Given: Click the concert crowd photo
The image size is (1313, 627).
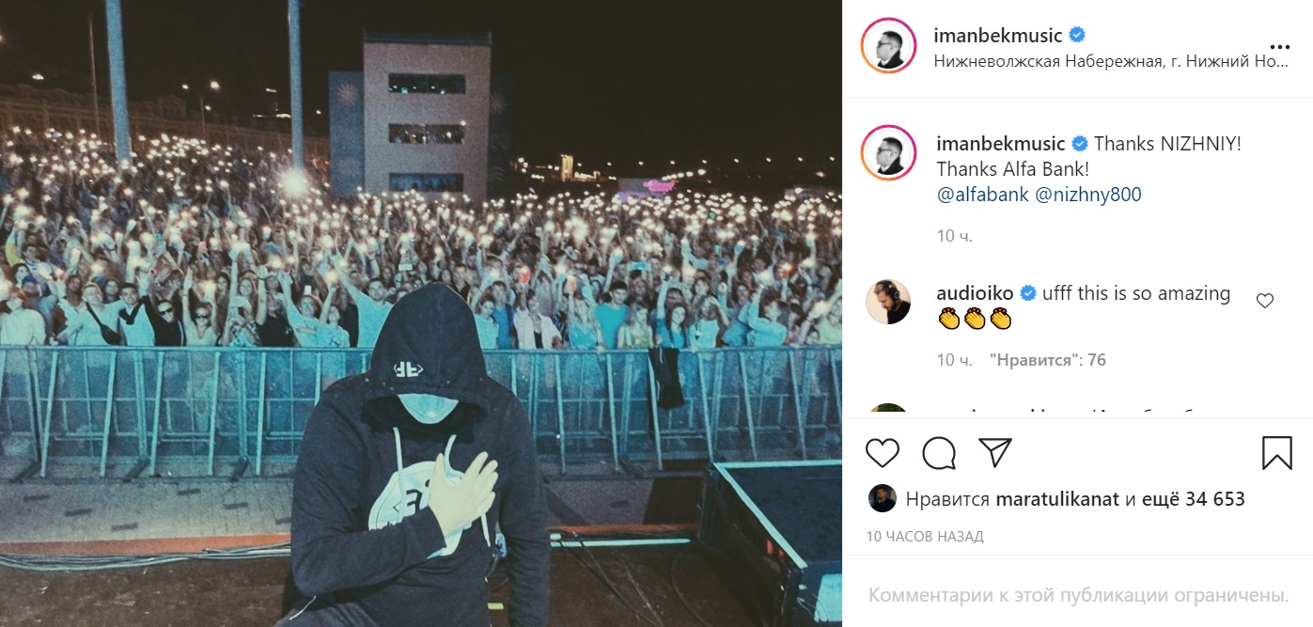Looking at the screenshot, I should [x=421, y=313].
